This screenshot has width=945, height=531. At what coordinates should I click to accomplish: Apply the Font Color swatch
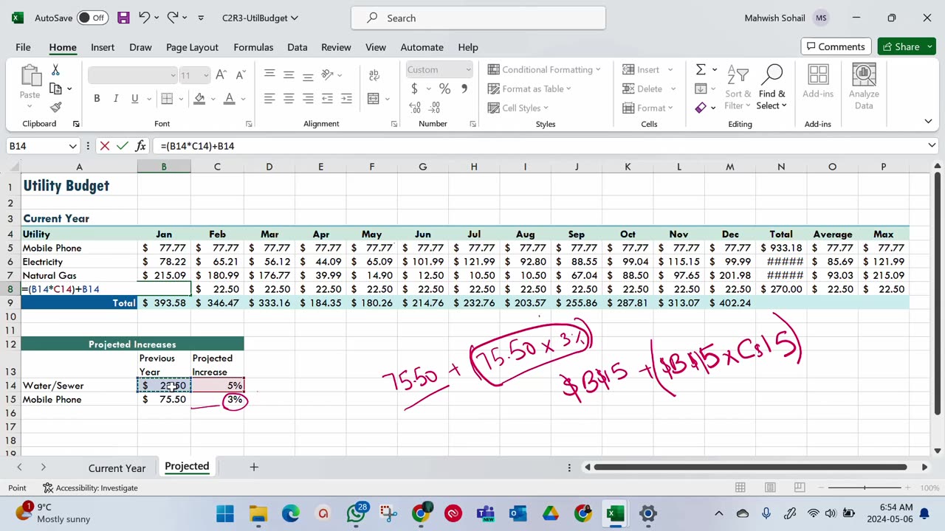[x=230, y=99]
